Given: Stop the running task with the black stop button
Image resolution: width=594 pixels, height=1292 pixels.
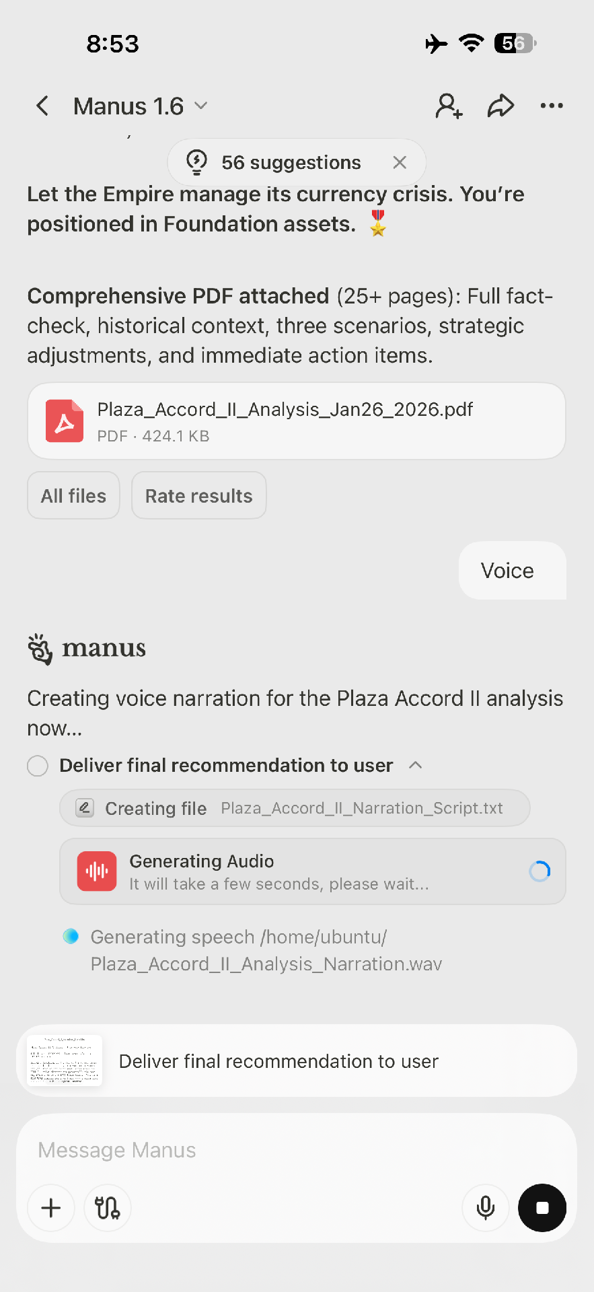Looking at the screenshot, I should click(x=542, y=1208).
